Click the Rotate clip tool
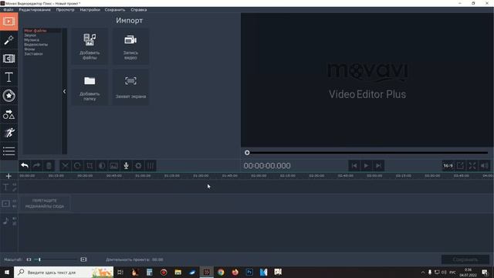 [77, 165]
